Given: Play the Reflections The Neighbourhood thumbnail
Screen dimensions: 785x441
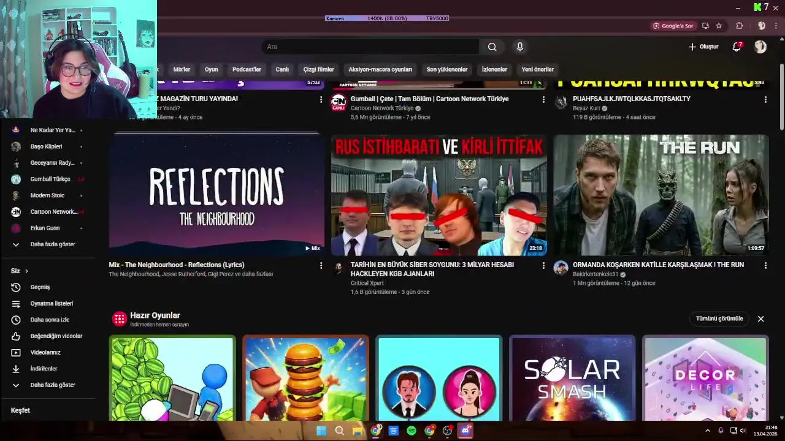Looking at the screenshot, I should (216, 195).
